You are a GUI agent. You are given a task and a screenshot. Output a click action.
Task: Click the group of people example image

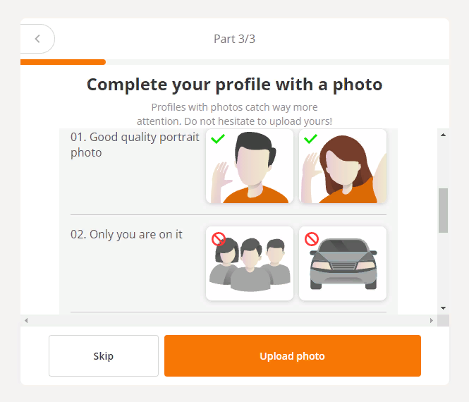click(250, 264)
